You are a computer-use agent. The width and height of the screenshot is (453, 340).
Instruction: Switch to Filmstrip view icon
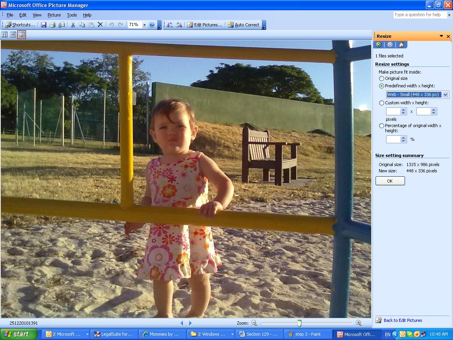click(x=13, y=35)
